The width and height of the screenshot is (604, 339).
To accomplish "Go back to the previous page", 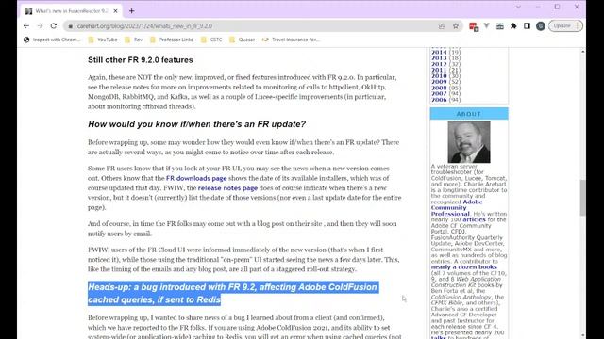I will 26,25.
